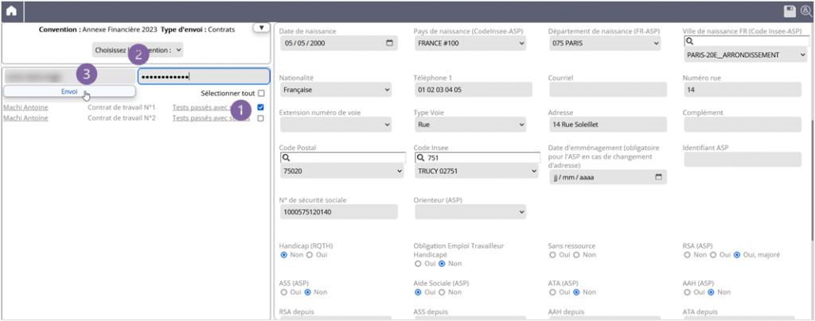Image resolution: width=815 pixels, height=321 pixels.
Task: Select Oui for Handicap (RQTH)
Action: click(x=311, y=255)
